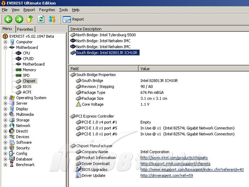Screen dimensions: 249x187
Task: Open the View menu
Action: 15,10
